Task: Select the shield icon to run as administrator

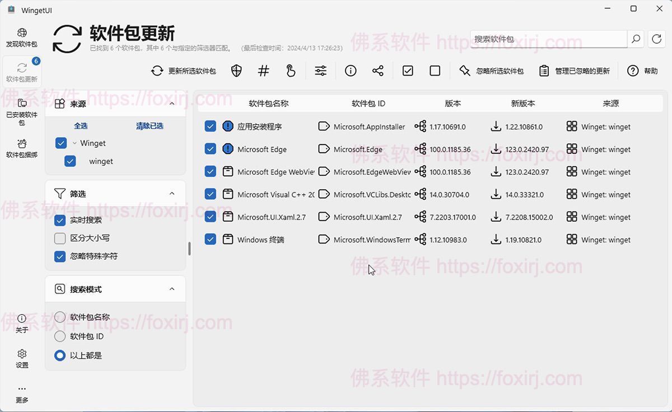Action: [x=236, y=71]
